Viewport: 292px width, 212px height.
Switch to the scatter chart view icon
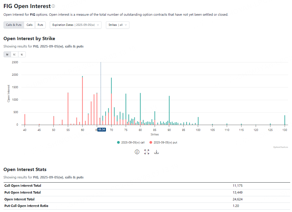[x=22, y=54]
